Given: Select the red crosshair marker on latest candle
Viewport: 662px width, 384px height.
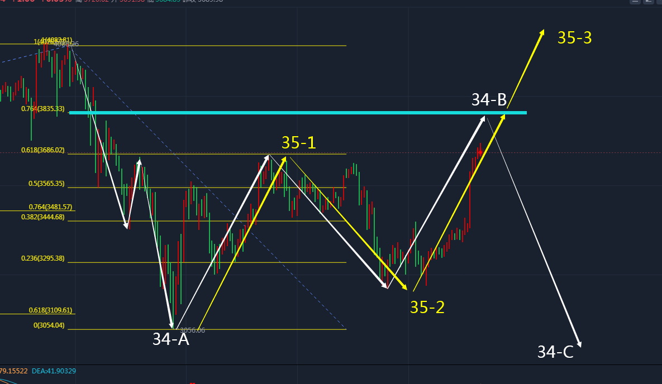Looking at the screenshot, I should (x=479, y=152).
